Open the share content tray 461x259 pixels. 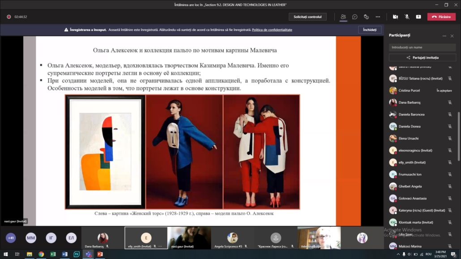(x=418, y=17)
